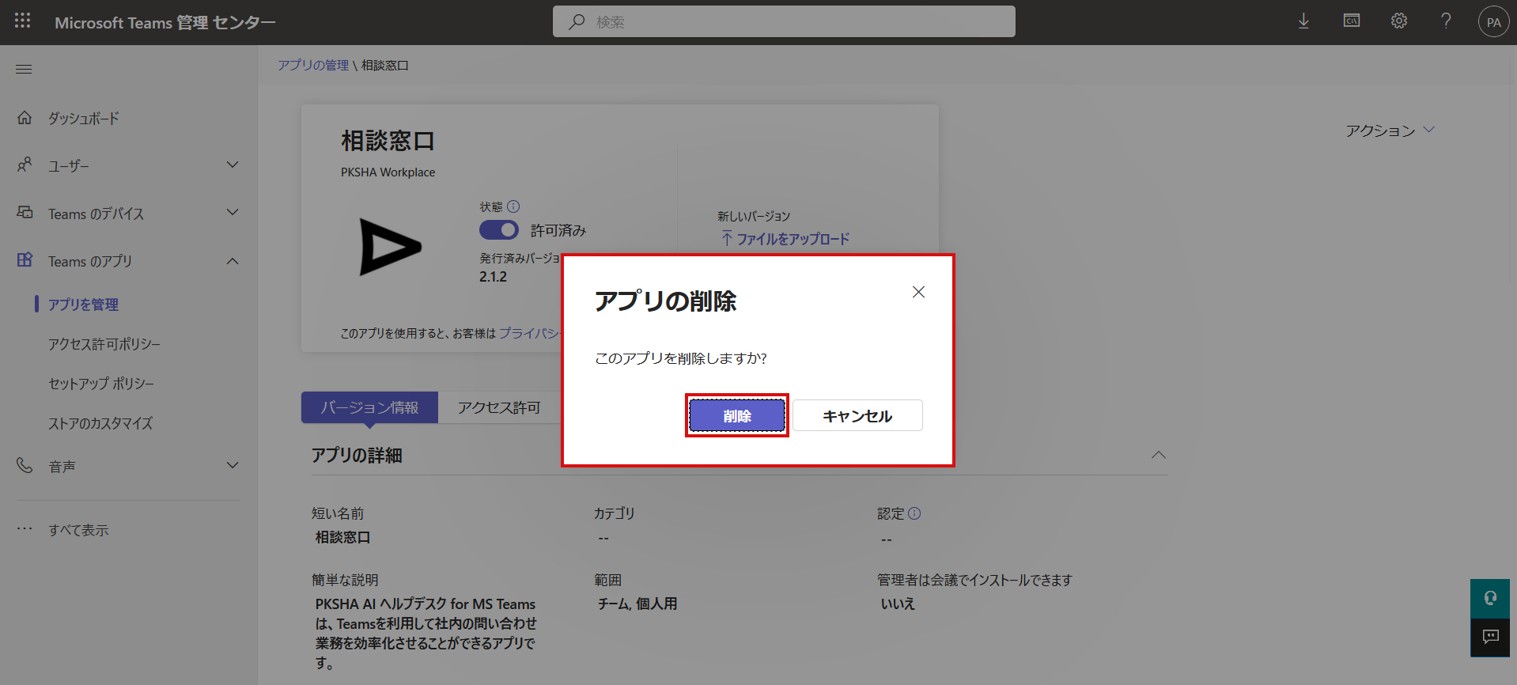Click the 相談窓口 breadcrumb text
Screen dimensions: 1517x685
[x=385, y=65]
